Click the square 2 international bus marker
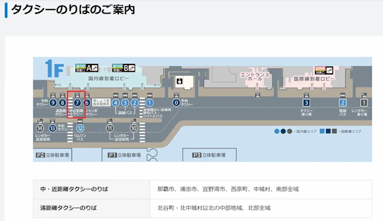The image size is (383, 221). point(343,103)
